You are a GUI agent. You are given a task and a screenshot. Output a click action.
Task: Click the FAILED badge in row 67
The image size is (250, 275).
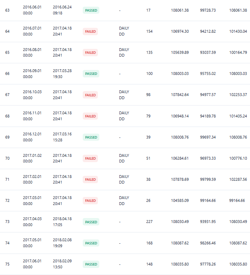(90, 95)
